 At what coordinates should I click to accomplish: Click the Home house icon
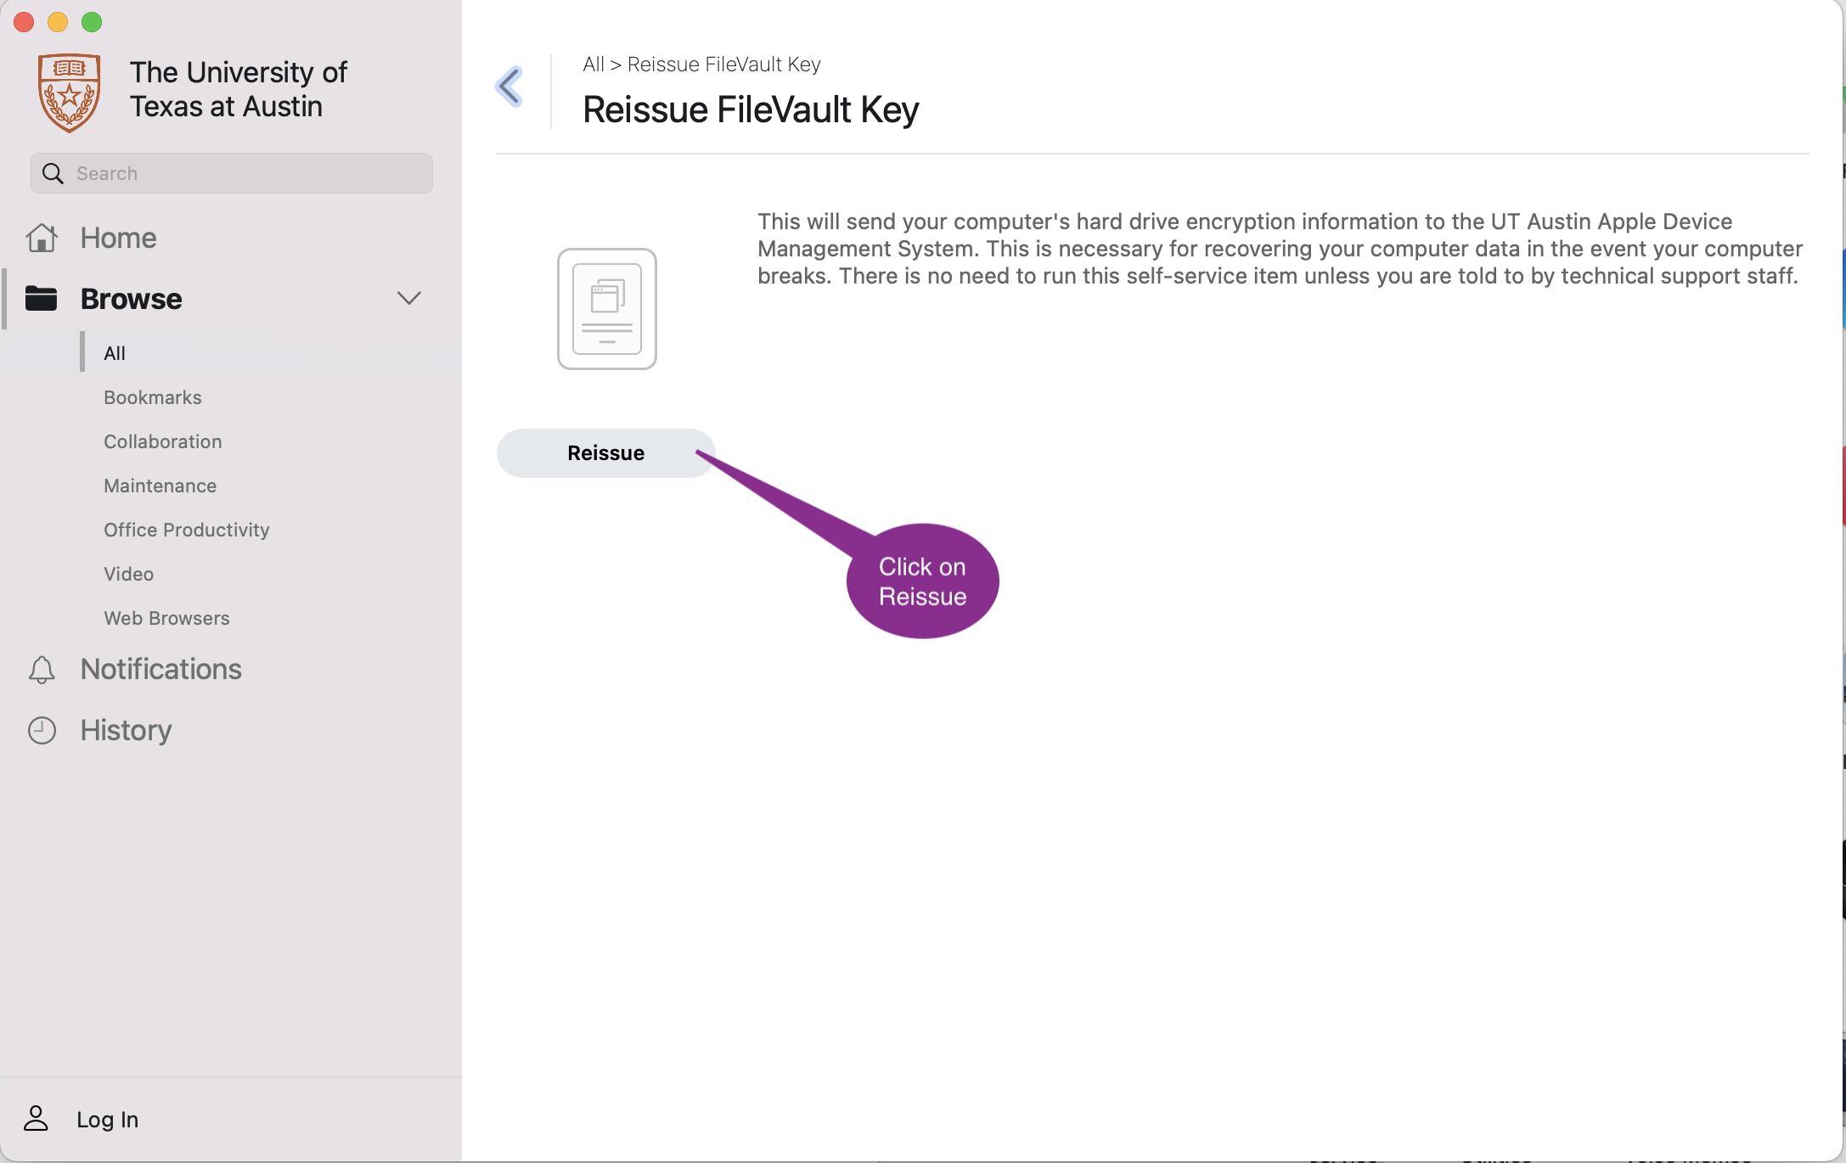click(42, 239)
